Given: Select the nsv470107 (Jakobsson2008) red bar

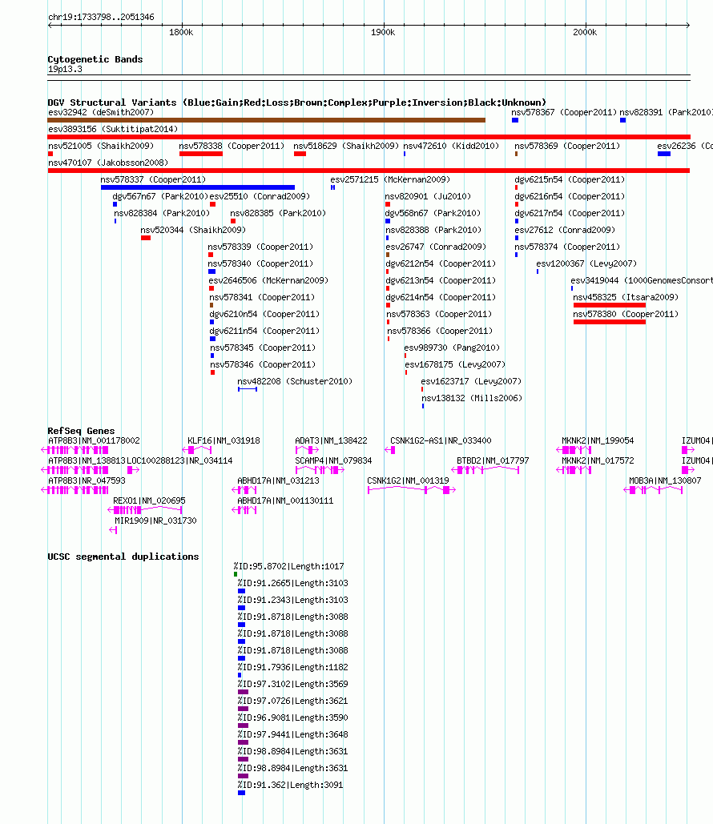Looking at the screenshot, I should pos(368,171).
